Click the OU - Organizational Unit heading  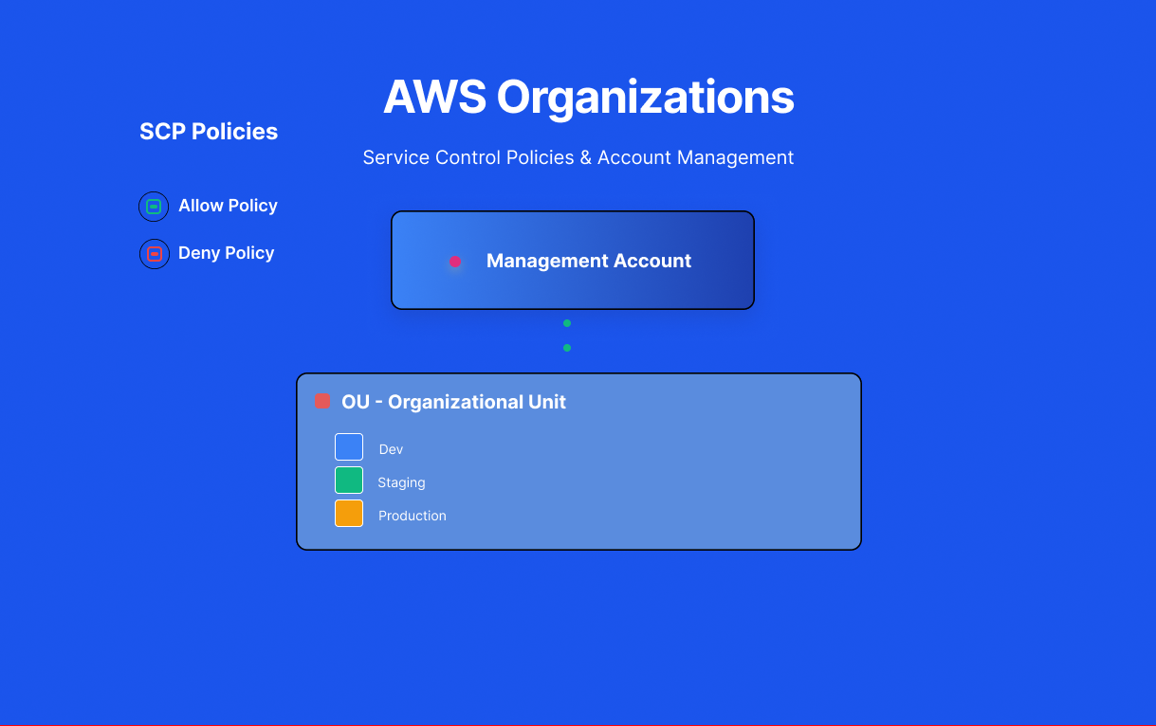[x=453, y=402]
